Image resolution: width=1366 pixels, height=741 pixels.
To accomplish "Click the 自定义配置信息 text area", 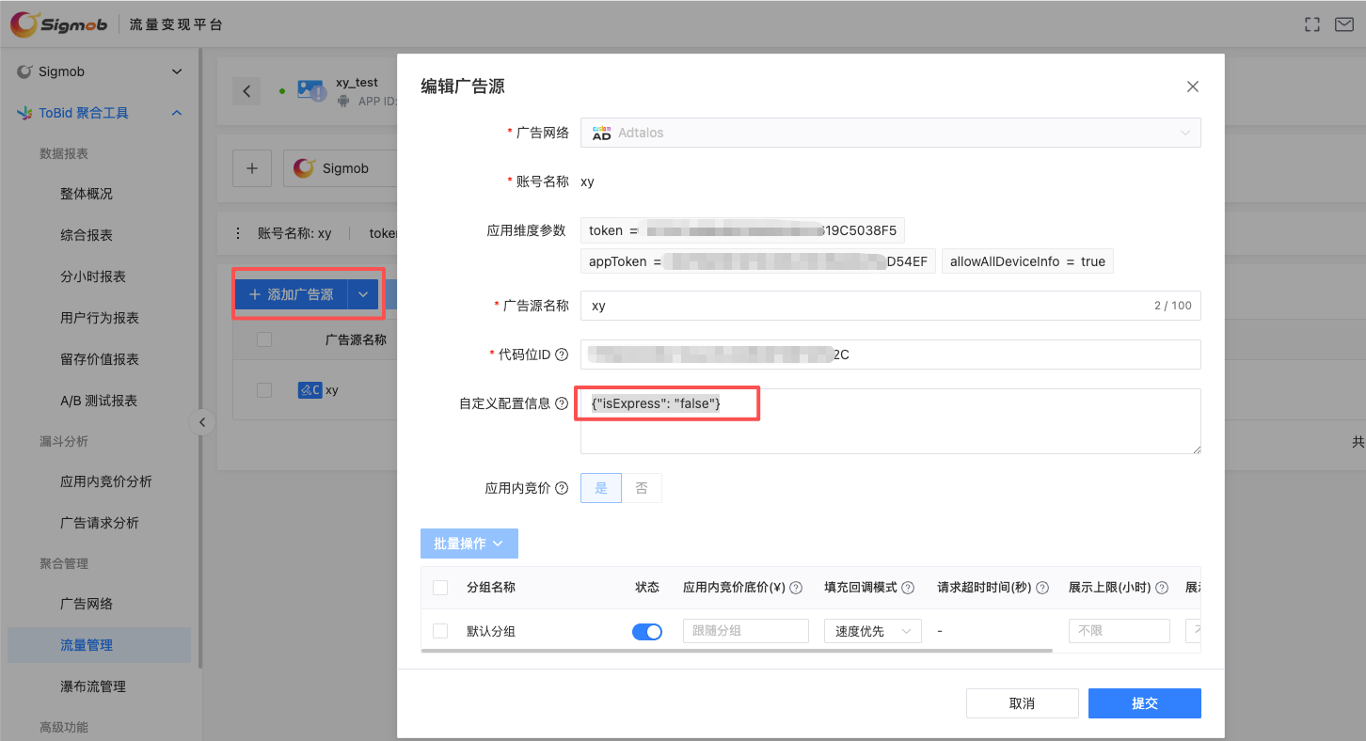I will coord(890,421).
